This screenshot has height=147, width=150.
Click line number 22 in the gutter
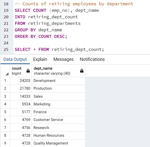click(x=6, y=30)
